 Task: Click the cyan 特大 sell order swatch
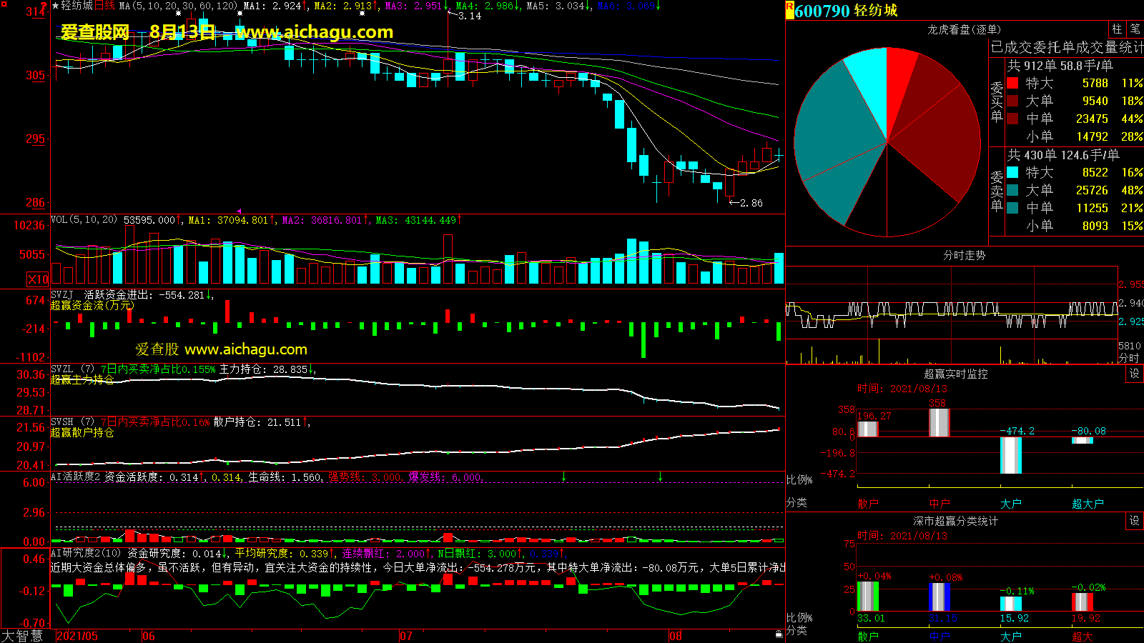pyautogui.click(x=1012, y=172)
